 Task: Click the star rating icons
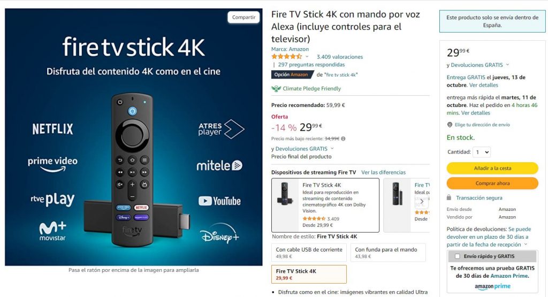[287, 57]
